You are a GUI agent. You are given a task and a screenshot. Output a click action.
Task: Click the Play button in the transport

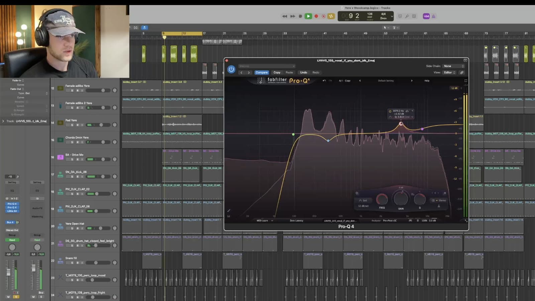pos(308,16)
